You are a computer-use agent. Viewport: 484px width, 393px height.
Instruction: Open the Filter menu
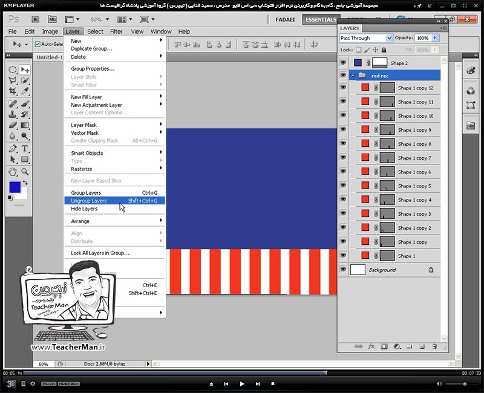coord(116,31)
